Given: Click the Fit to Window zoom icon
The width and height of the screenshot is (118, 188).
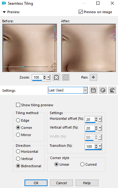Looking at the screenshot, I should pos(56,77).
